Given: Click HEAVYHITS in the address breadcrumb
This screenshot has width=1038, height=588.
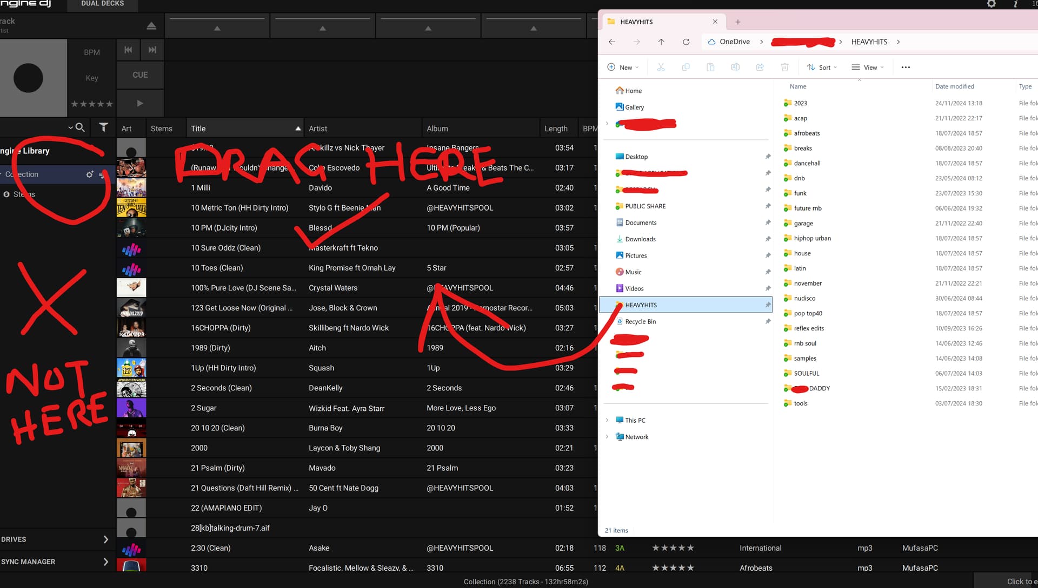Looking at the screenshot, I should pos(869,42).
